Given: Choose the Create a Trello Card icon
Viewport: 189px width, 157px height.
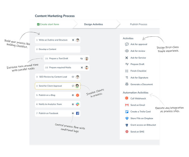Looking at the screenshot, I should pos(127,112).
